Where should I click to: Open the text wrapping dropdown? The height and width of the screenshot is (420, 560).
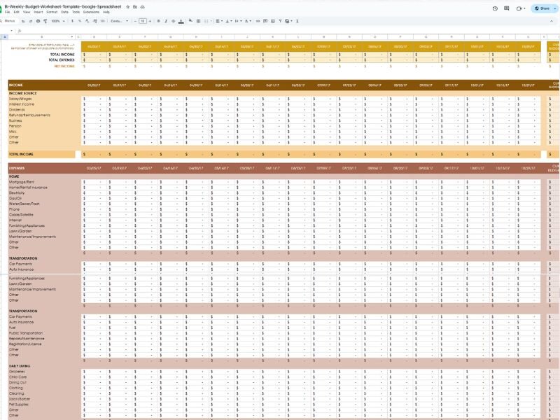[x=238, y=21]
